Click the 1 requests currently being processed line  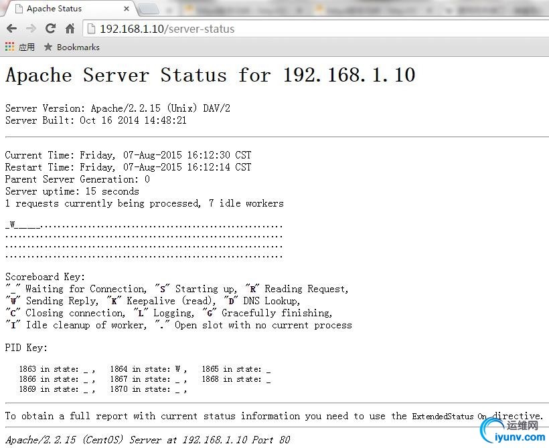tap(144, 203)
